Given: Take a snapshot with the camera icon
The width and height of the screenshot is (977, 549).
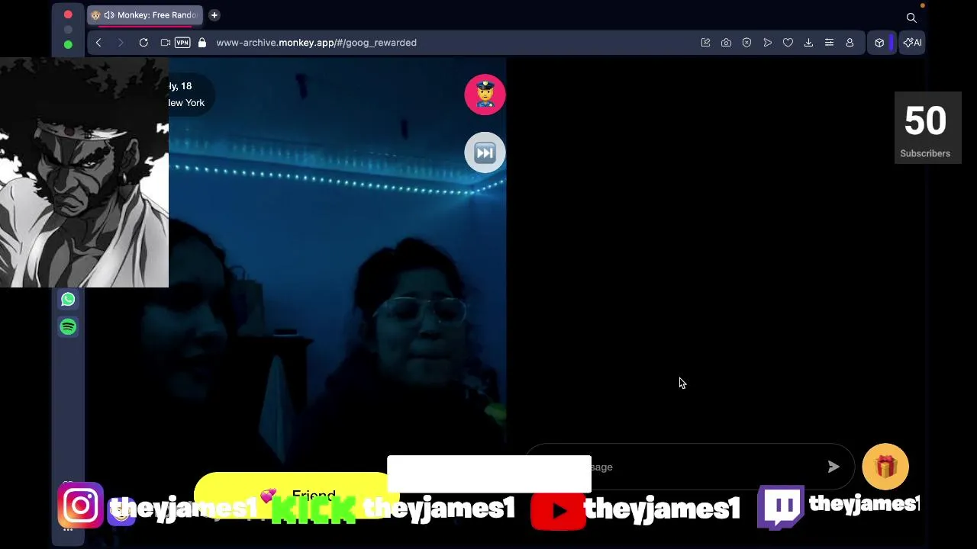Looking at the screenshot, I should click(726, 43).
